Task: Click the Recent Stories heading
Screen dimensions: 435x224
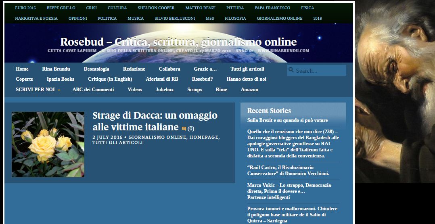Action: 269,111
